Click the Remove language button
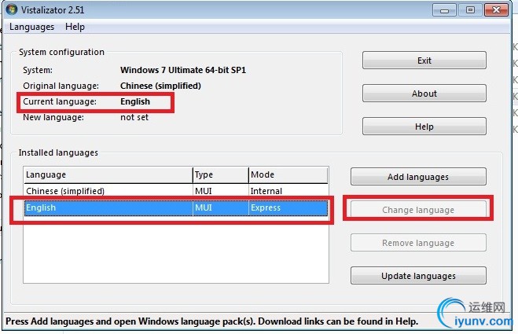This screenshot has width=518, height=334. (x=418, y=243)
